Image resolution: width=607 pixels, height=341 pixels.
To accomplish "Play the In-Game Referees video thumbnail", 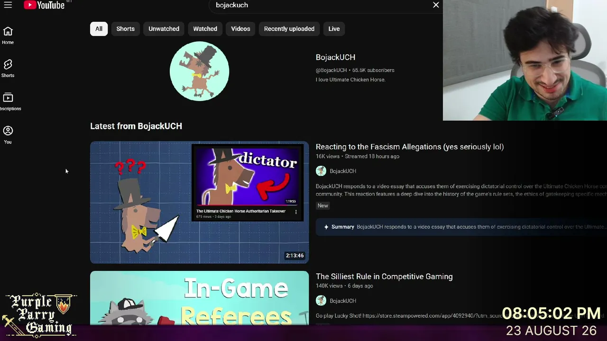I will [199, 298].
